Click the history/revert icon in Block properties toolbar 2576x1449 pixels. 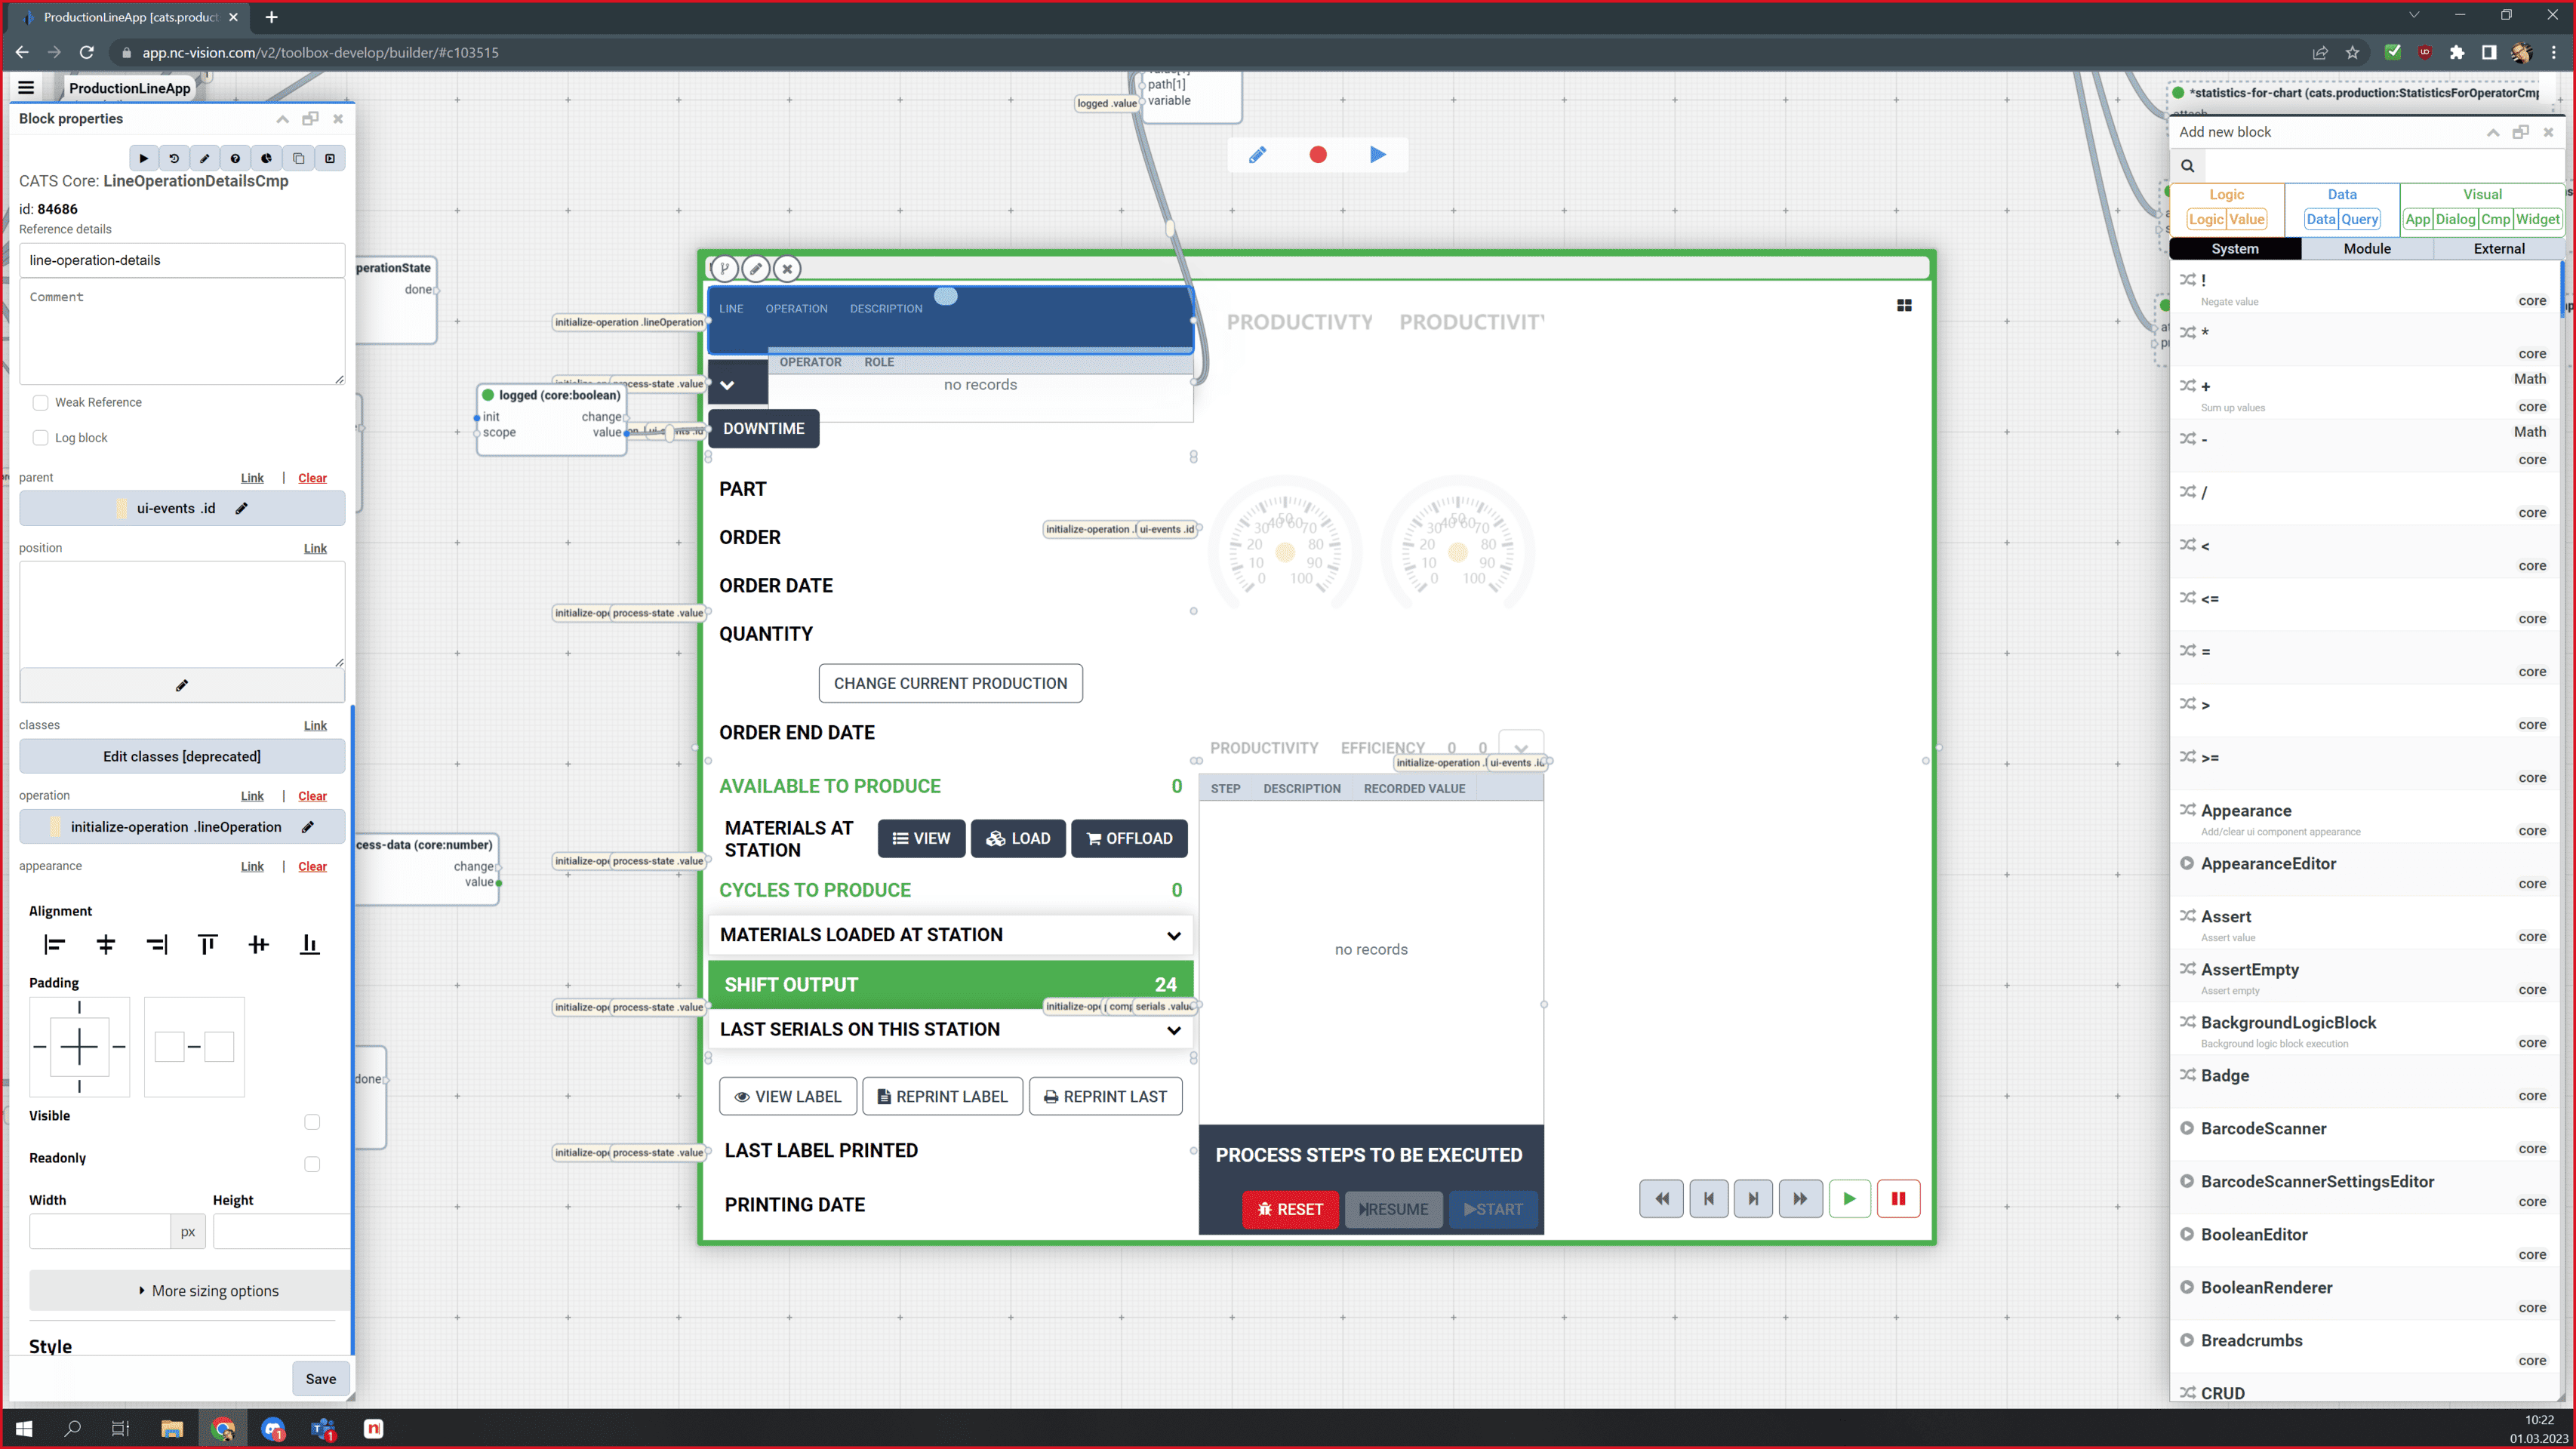174,158
